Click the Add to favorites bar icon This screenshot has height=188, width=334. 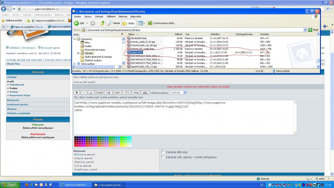click(x=28, y=21)
